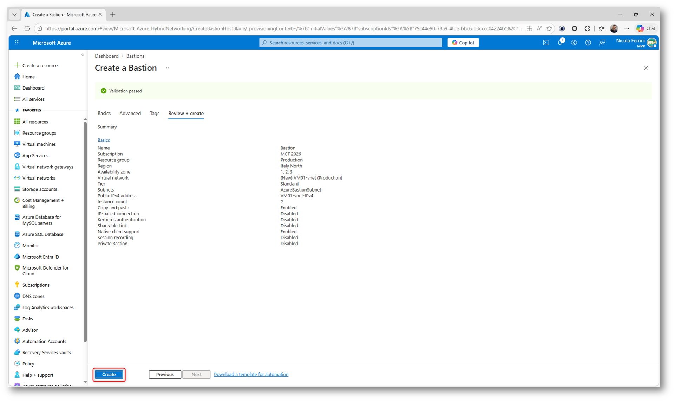The height and width of the screenshot is (402, 675).
Task: Collapse the left sidebar with chevron
Action: pyautogui.click(x=83, y=55)
